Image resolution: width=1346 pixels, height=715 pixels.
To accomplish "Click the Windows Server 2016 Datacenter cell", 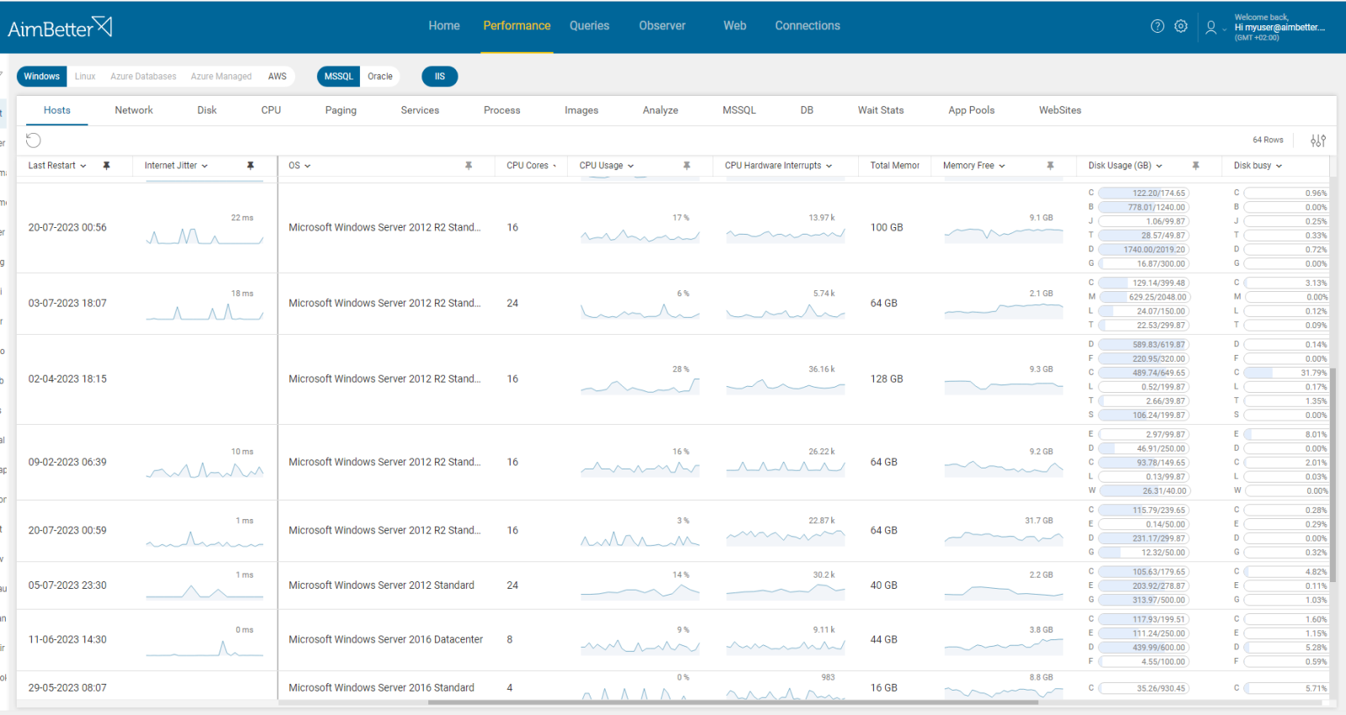I will coord(385,640).
